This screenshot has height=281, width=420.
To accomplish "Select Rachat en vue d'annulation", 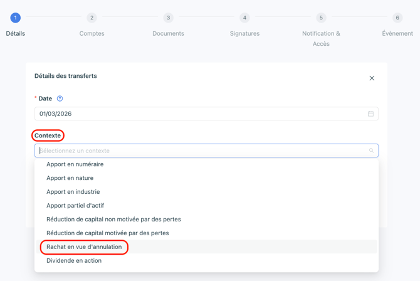I will point(84,247).
